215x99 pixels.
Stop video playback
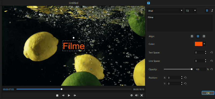point(57,96)
